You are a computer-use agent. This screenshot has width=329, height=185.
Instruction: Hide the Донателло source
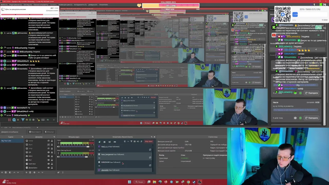pyautogui.click(x=48, y=168)
